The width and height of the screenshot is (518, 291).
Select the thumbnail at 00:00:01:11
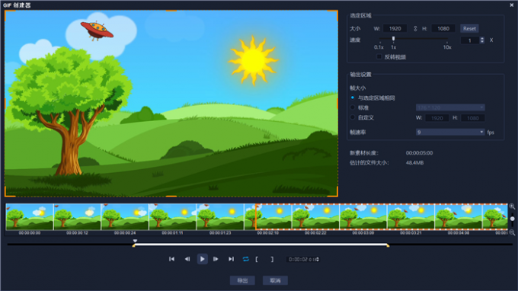172,216
